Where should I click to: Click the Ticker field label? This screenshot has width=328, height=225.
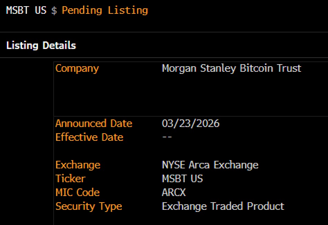(70, 179)
